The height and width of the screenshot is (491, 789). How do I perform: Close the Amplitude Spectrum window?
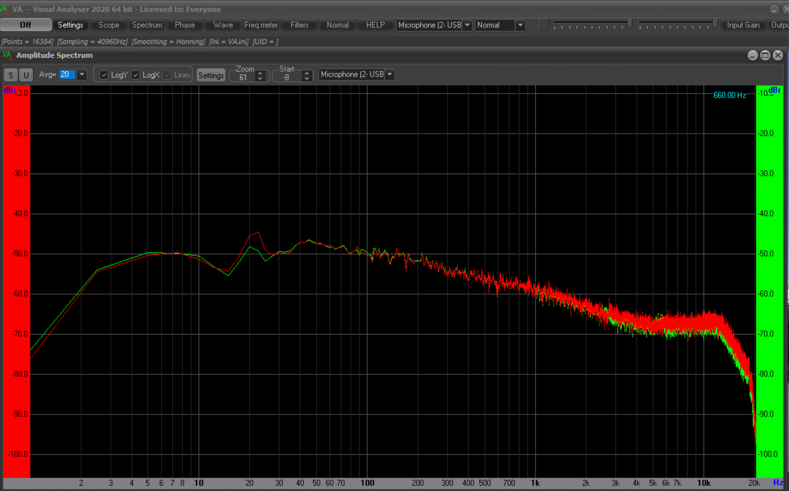coord(778,55)
